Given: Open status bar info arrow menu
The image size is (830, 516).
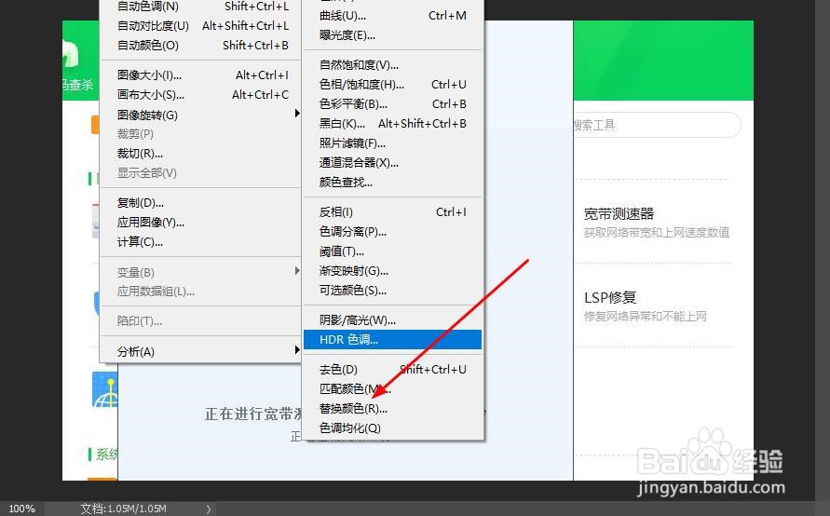Looking at the screenshot, I should (x=208, y=509).
